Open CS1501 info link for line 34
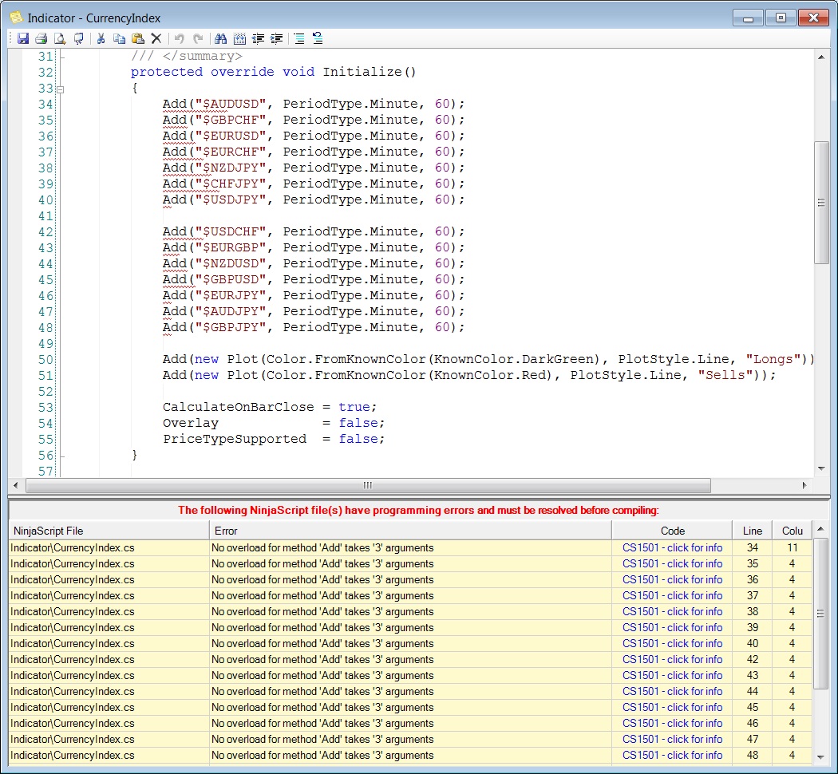Screen dimensions: 838x774 point(672,547)
